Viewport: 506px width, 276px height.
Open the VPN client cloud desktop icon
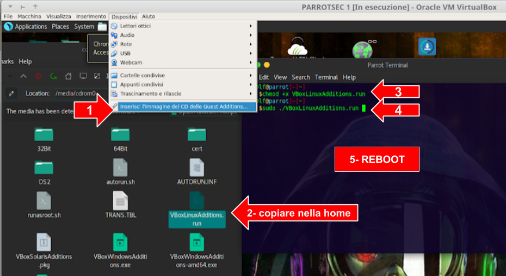point(297,47)
